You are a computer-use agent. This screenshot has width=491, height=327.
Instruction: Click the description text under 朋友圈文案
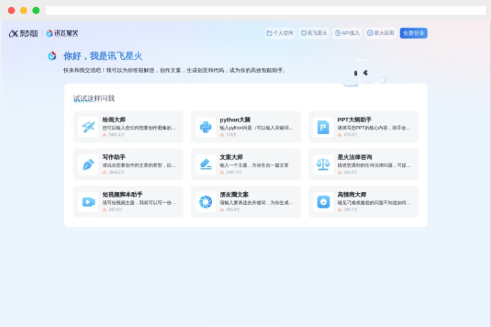pyautogui.click(x=256, y=203)
